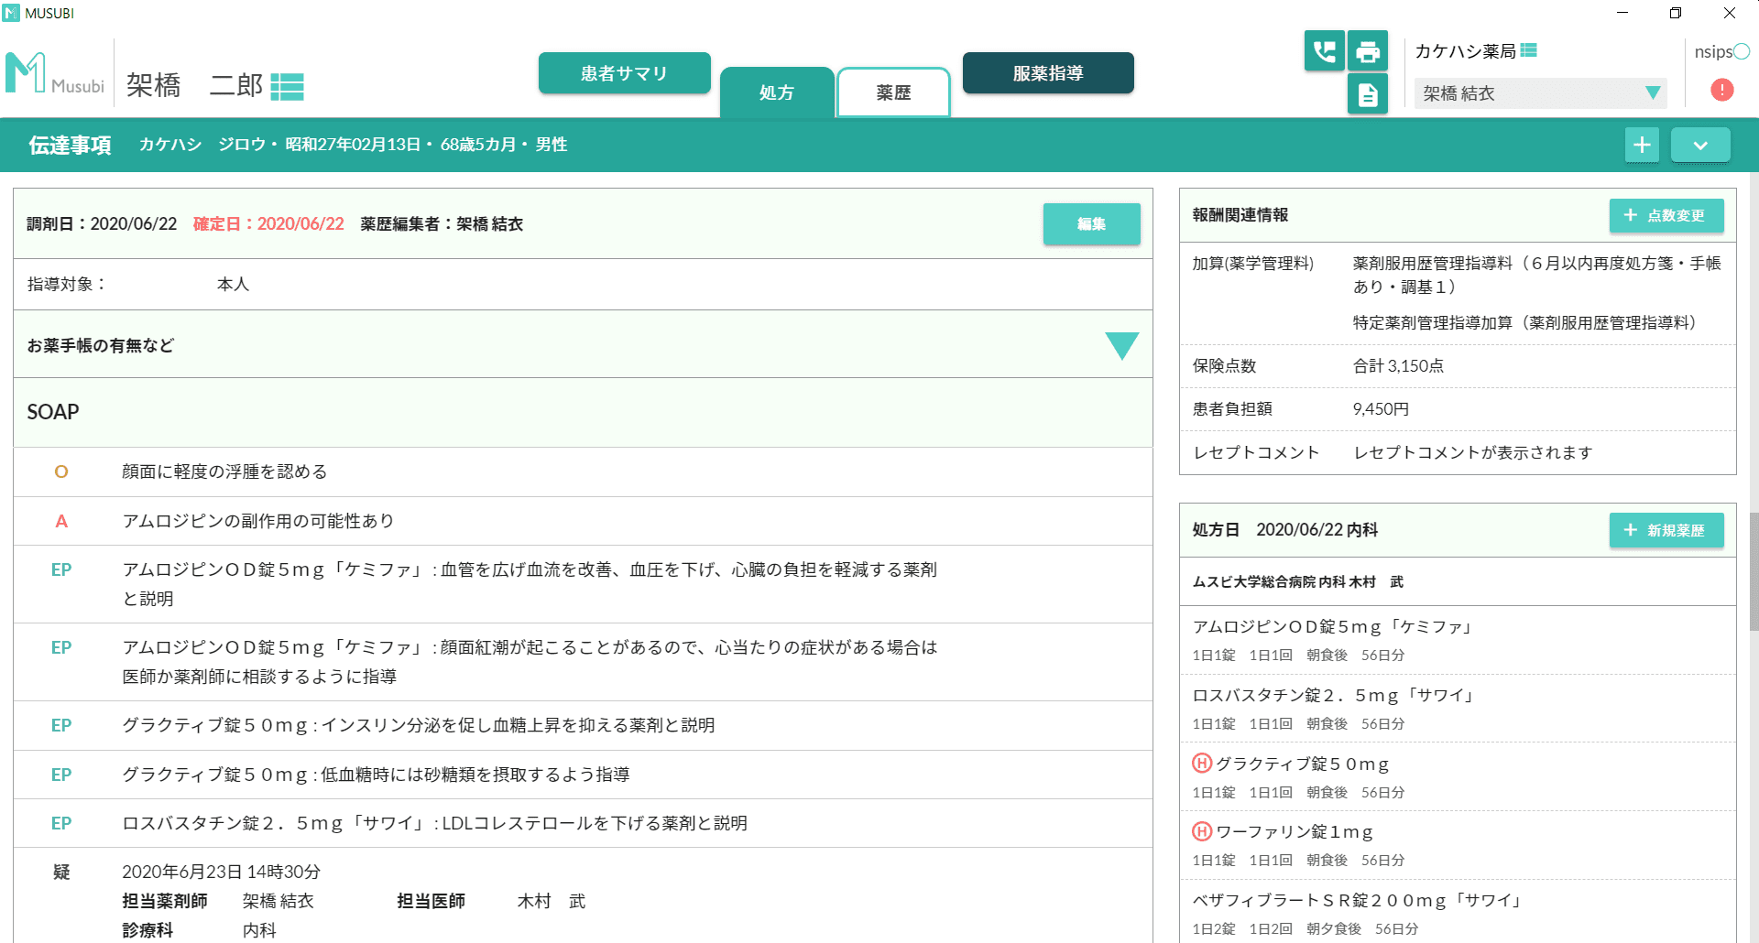Select O row 顔面に軽度の浮腫を認める
Screen dimensions: 1759x943
[583, 471]
